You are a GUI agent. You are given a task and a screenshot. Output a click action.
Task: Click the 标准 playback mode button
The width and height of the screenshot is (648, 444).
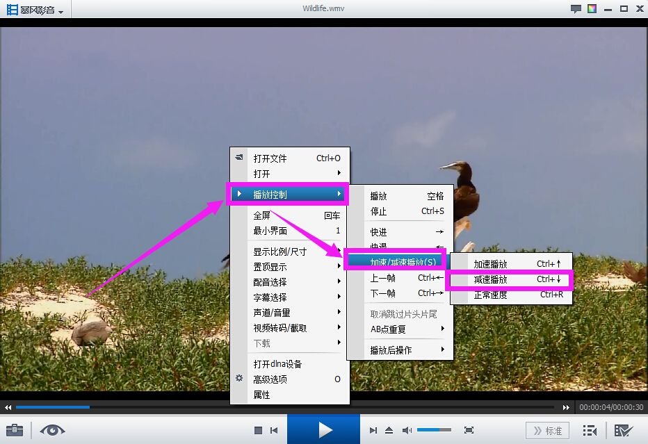(547, 429)
